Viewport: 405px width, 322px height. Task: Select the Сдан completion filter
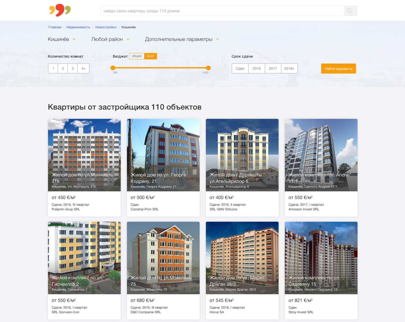coord(240,69)
